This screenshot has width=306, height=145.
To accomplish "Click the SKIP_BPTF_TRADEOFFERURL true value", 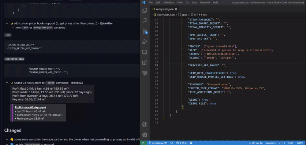I will (x=233, y=73).
